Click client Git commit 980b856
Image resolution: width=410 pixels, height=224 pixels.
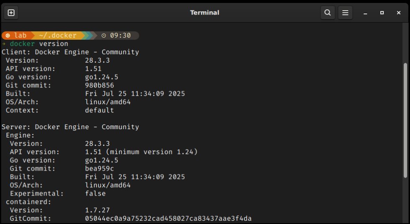(x=100, y=85)
